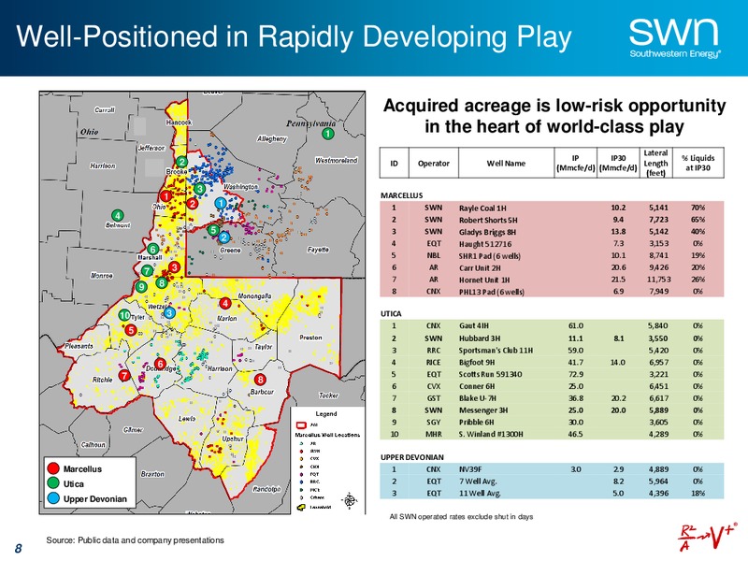Click the 'Well Name' column header
Screen dimensions: 748x561
coord(506,163)
